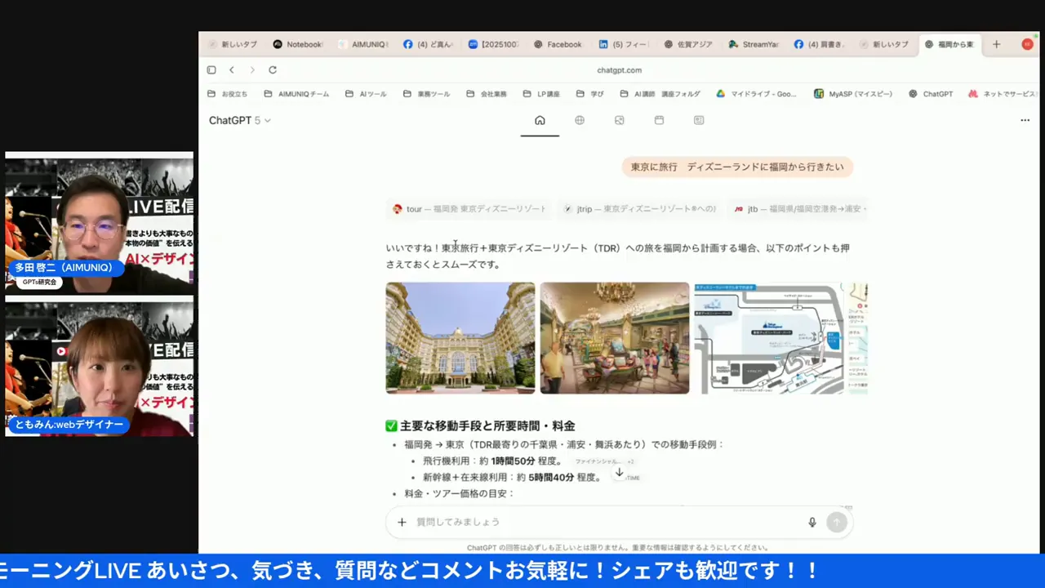Switch to the Notebook tab
Viewport: 1045px width, 588px height.
click(298, 44)
